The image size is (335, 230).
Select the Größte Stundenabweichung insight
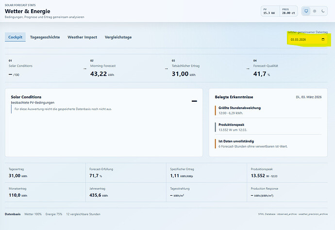268,110
